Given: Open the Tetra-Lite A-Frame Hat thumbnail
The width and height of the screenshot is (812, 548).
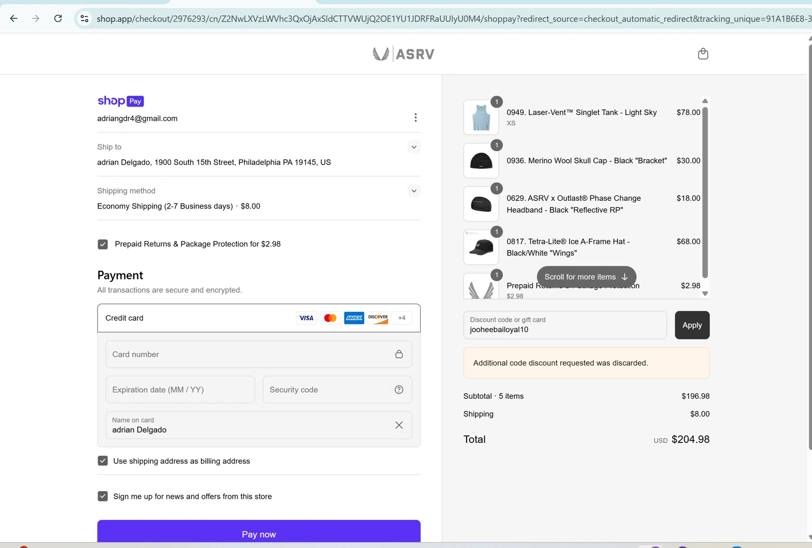Looking at the screenshot, I should click(x=481, y=247).
